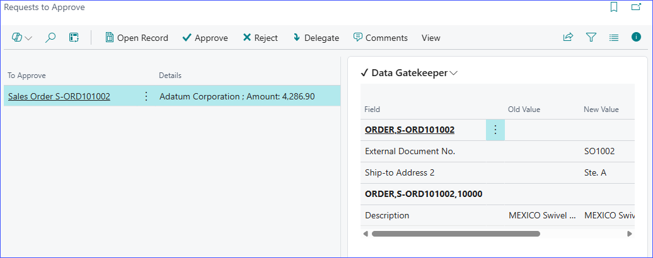Delegate the approval request
The height and width of the screenshot is (258, 653).
[316, 38]
